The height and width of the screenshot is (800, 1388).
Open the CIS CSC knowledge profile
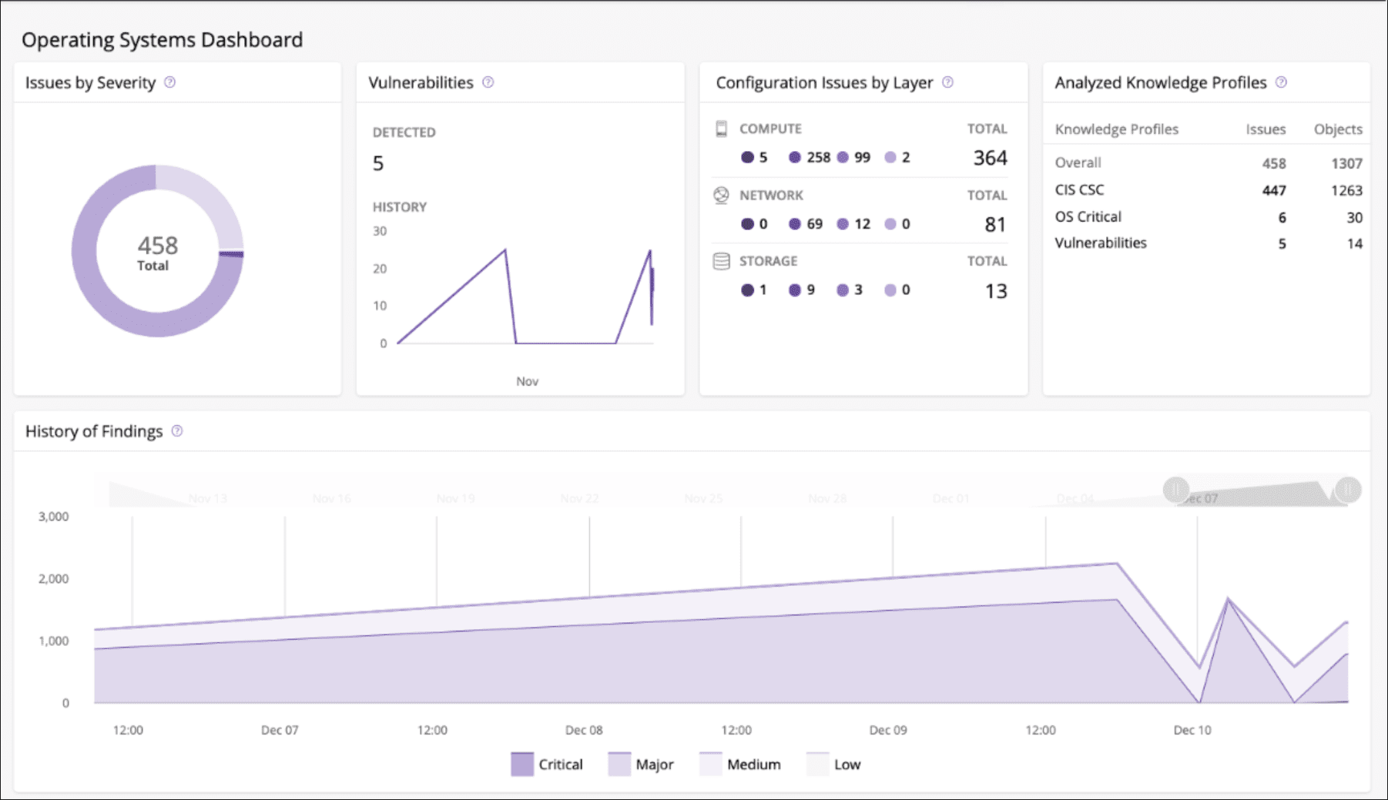[1079, 190]
